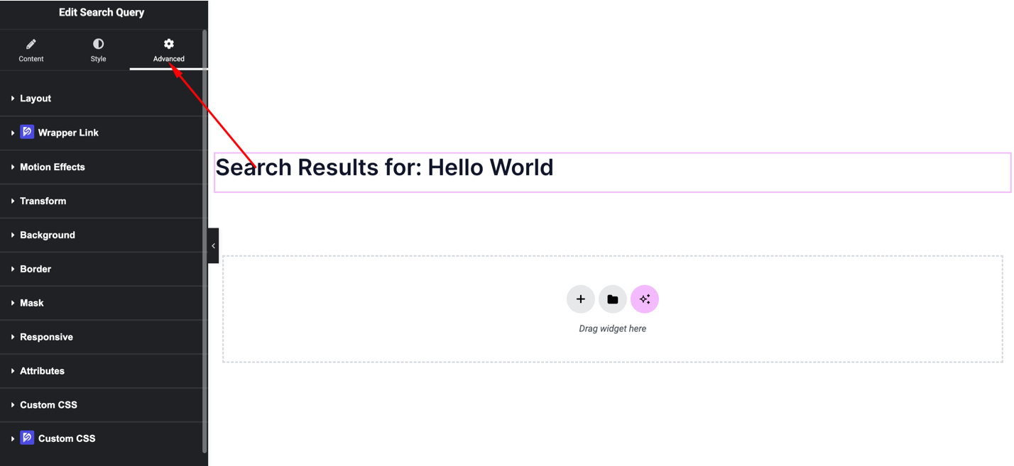Click the purple Custom CSS plugin icon

tap(27, 438)
